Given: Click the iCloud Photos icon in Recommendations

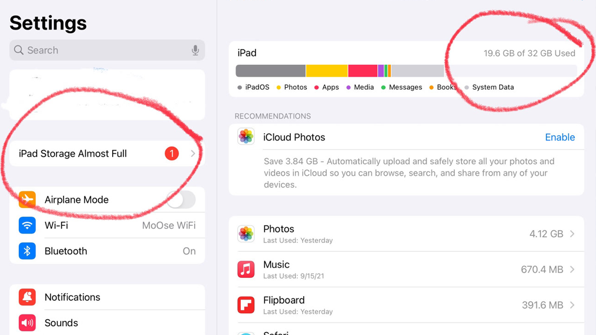Looking at the screenshot, I should click(x=246, y=137).
